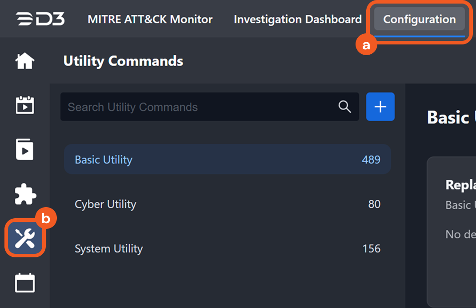Click the Utility Commands page heading
476x308 pixels.
coord(123,61)
